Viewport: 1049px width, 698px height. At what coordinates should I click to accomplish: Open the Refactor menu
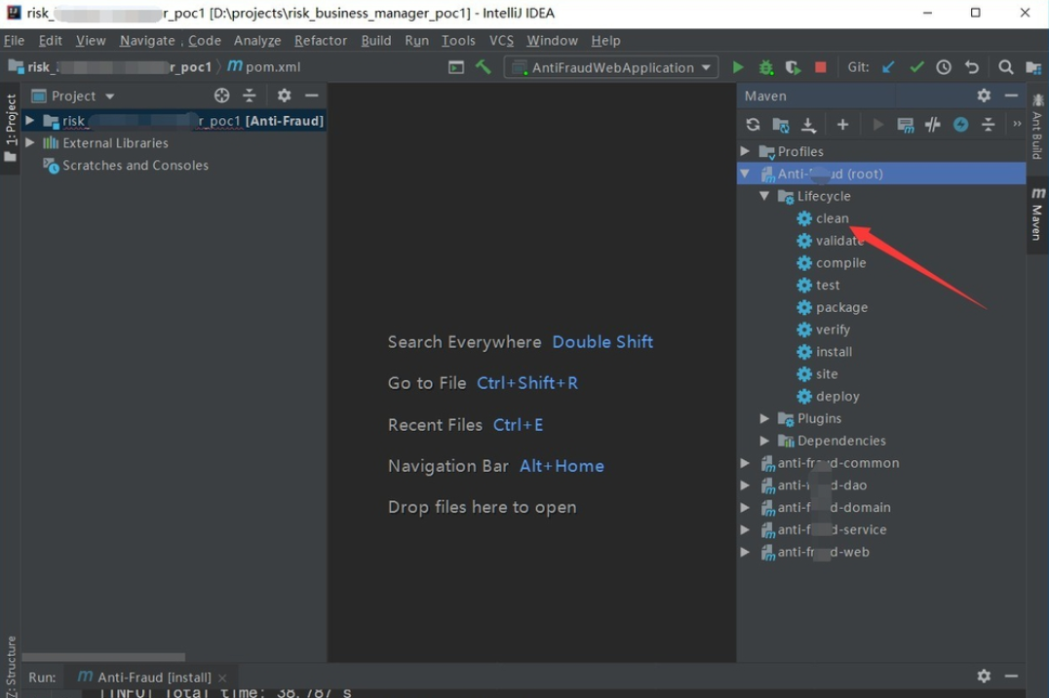click(x=320, y=40)
